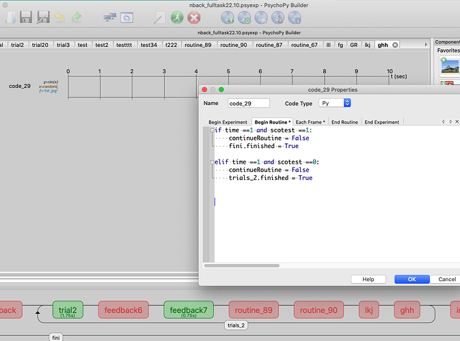Click the feedback7 routine in the flow

(x=189, y=310)
